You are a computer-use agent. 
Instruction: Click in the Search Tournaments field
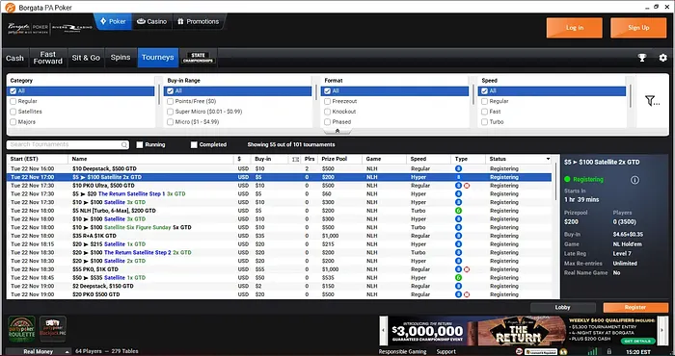click(x=65, y=144)
